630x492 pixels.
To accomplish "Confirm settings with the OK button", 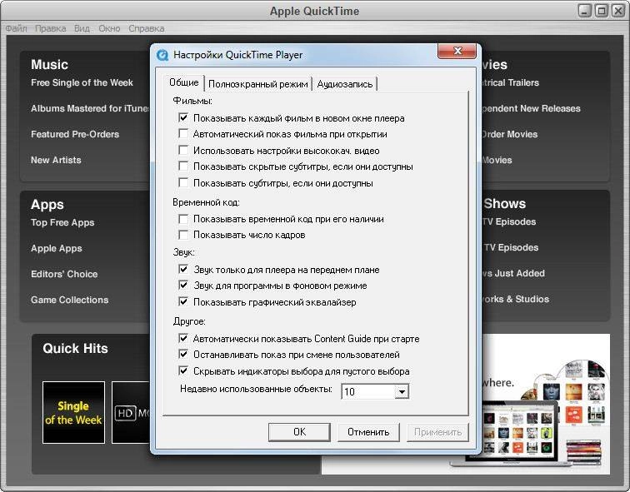I will [299, 432].
